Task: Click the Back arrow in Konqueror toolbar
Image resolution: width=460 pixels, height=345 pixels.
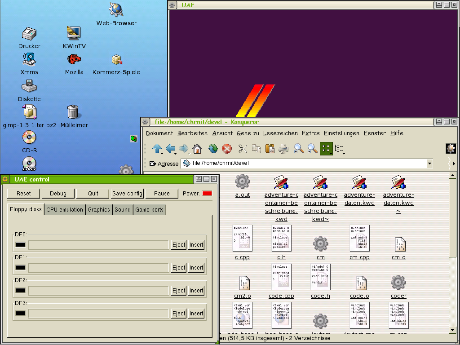Action: pos(171,149)
